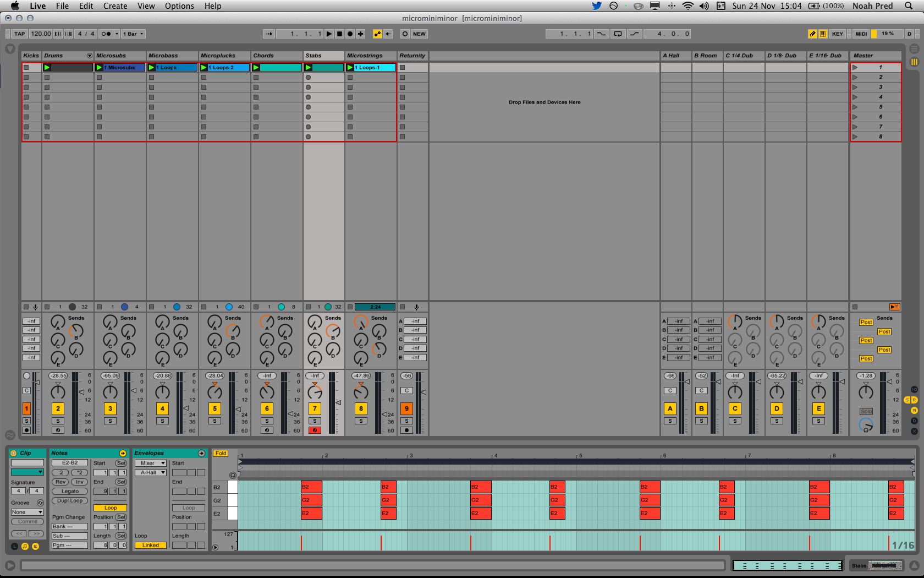924x578 pixels.
Task: Click the TAP tempo button
Action: click(x=20, y=34)
